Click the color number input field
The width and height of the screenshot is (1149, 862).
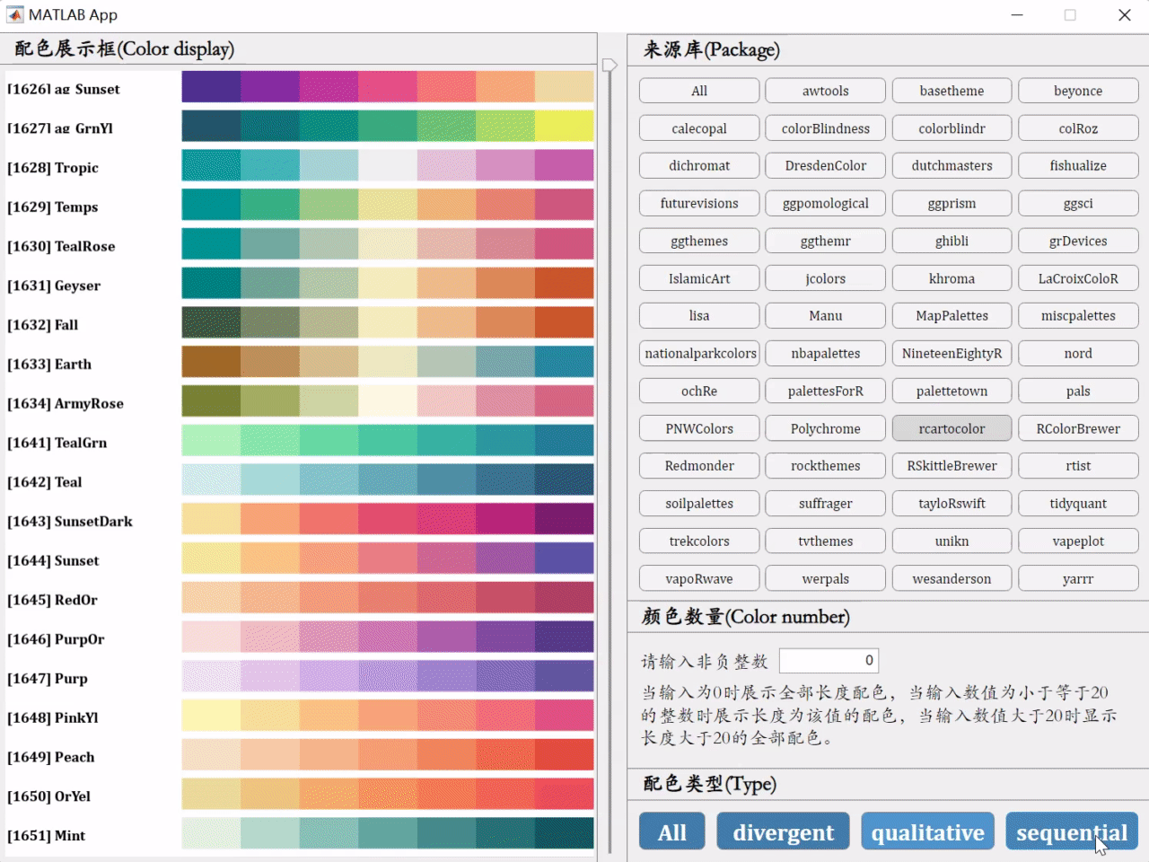829,661
